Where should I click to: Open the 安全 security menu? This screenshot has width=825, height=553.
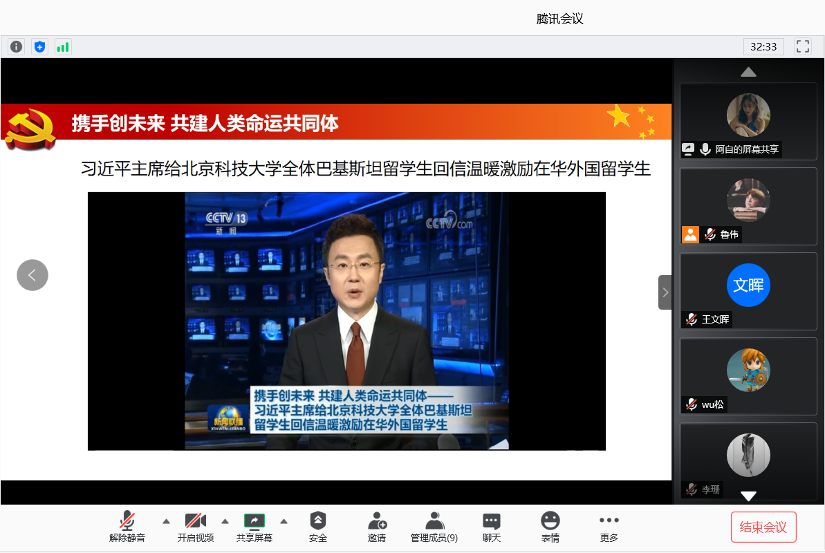[318, 527]
